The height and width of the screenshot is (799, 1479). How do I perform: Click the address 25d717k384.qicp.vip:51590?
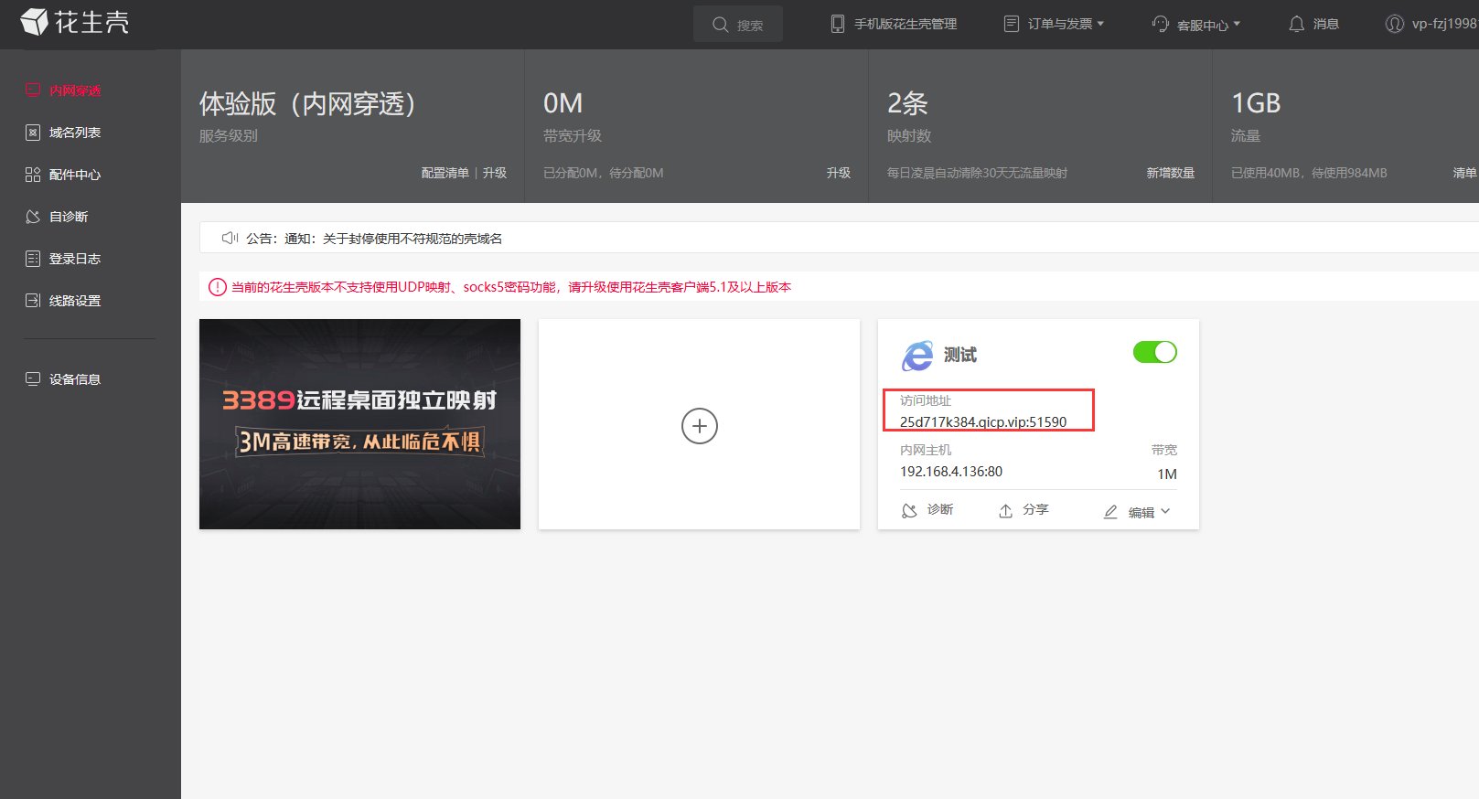point(983,421)
